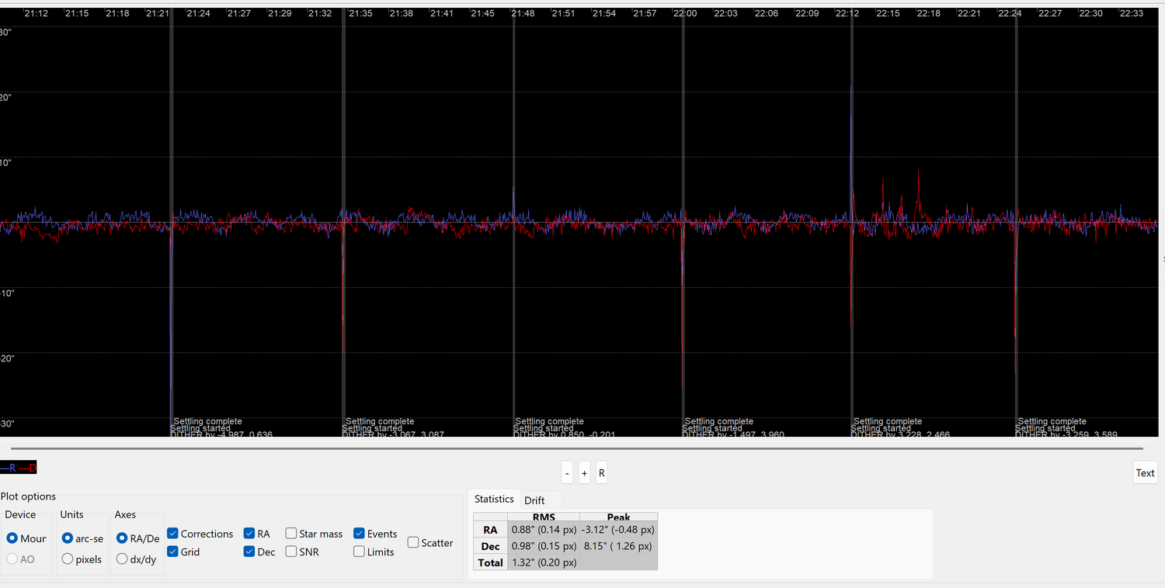Click the "DITHER by -3.067, 3.087" event text
The height and width of the screenshot is (588, 1165).
(x=393, y=434)
